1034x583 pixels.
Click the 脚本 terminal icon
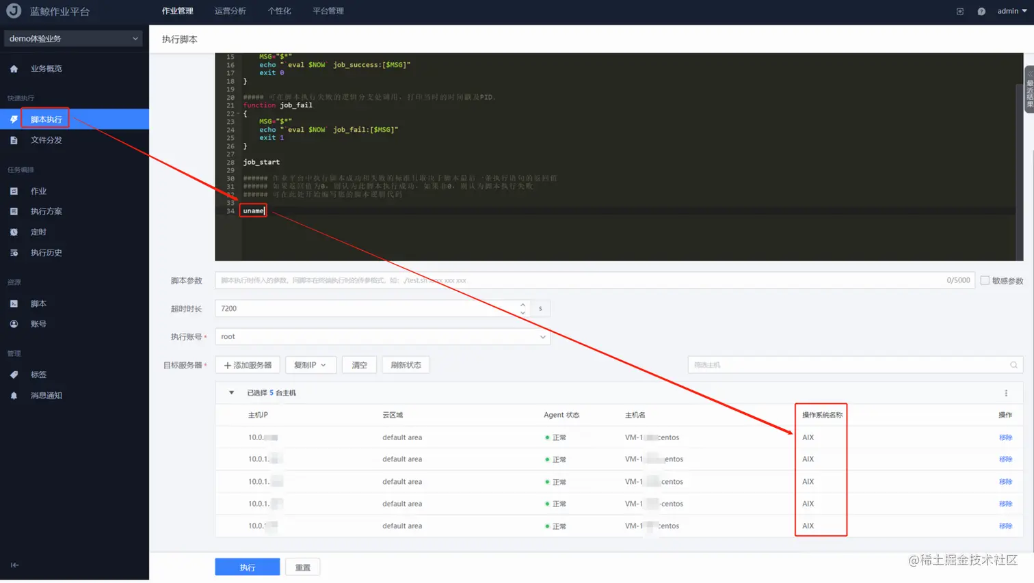click(x=14, y=303)
